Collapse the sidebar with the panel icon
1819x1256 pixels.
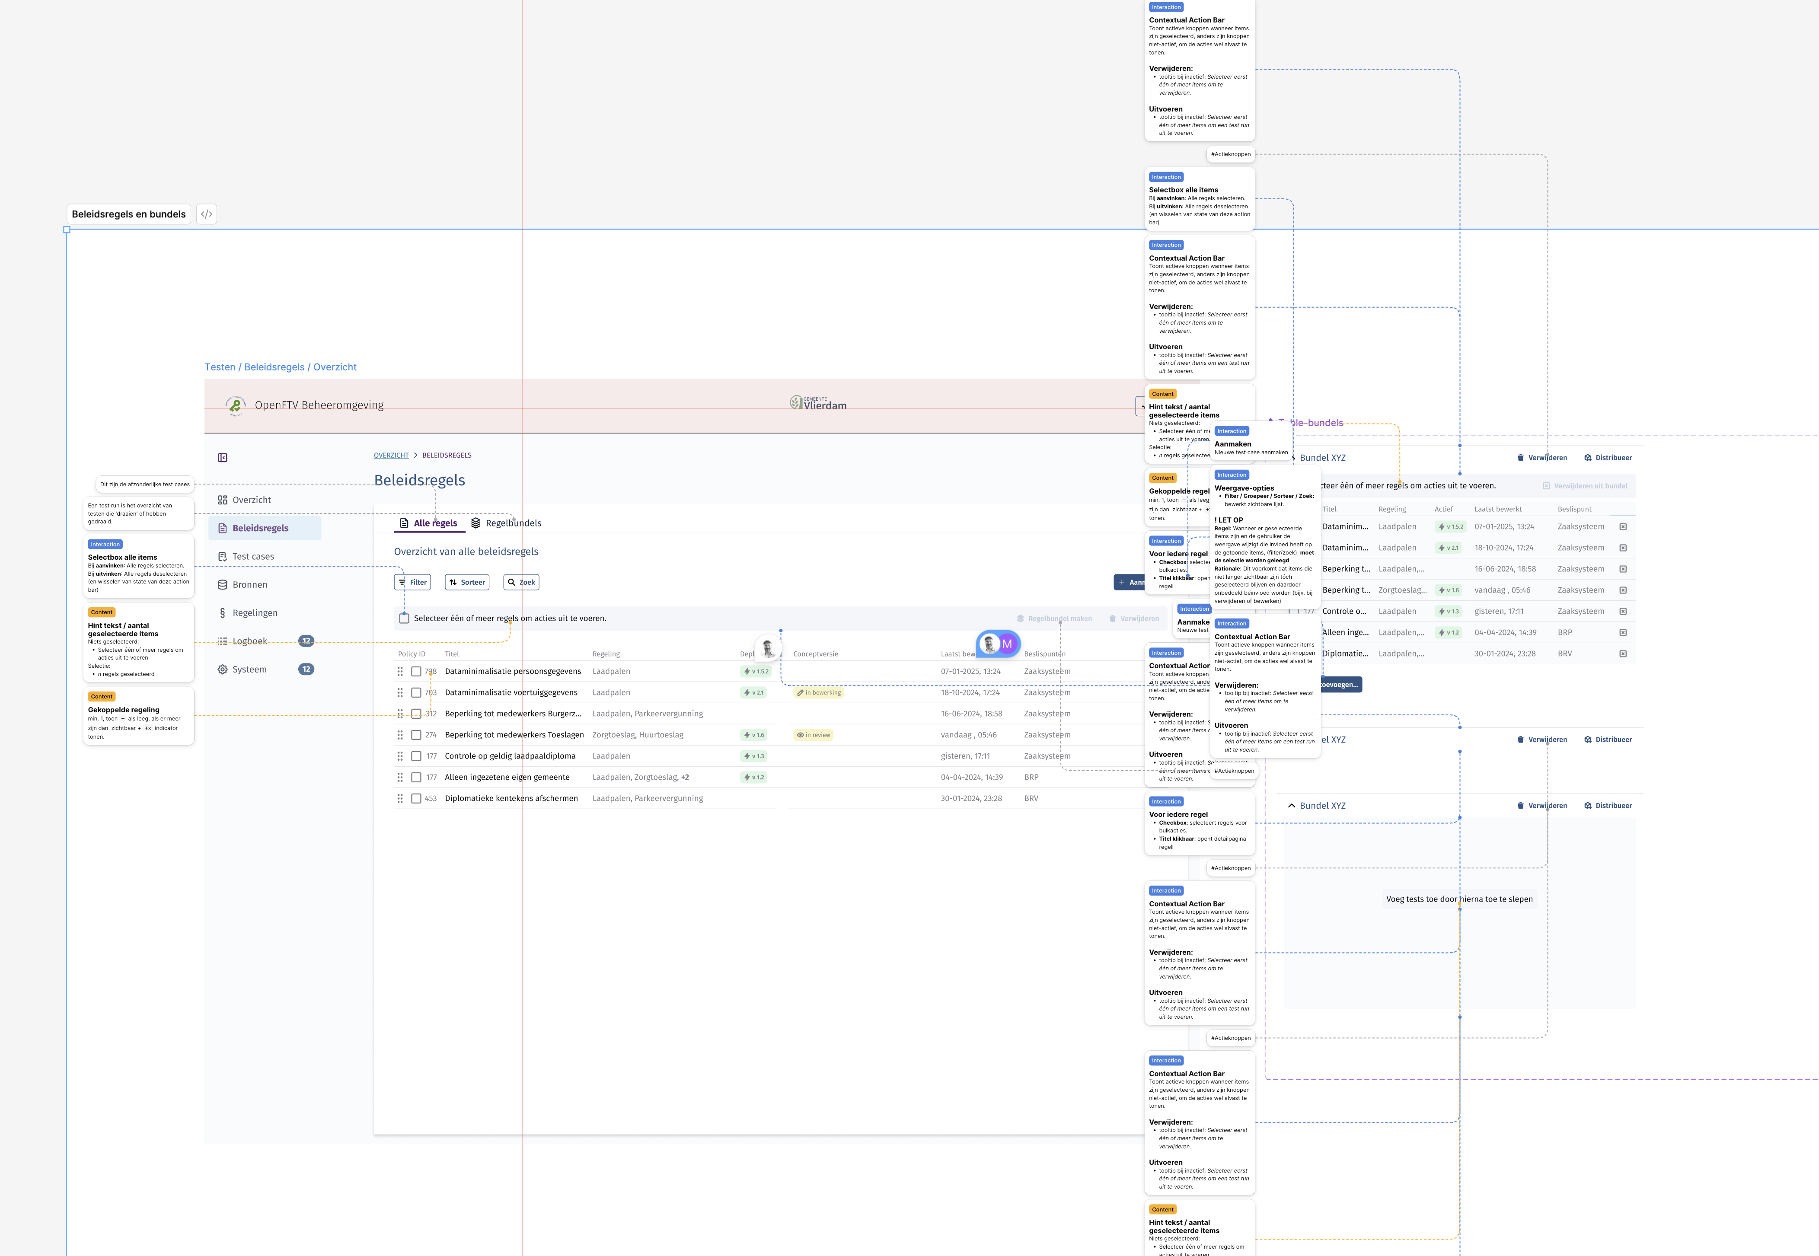[223, 458]
